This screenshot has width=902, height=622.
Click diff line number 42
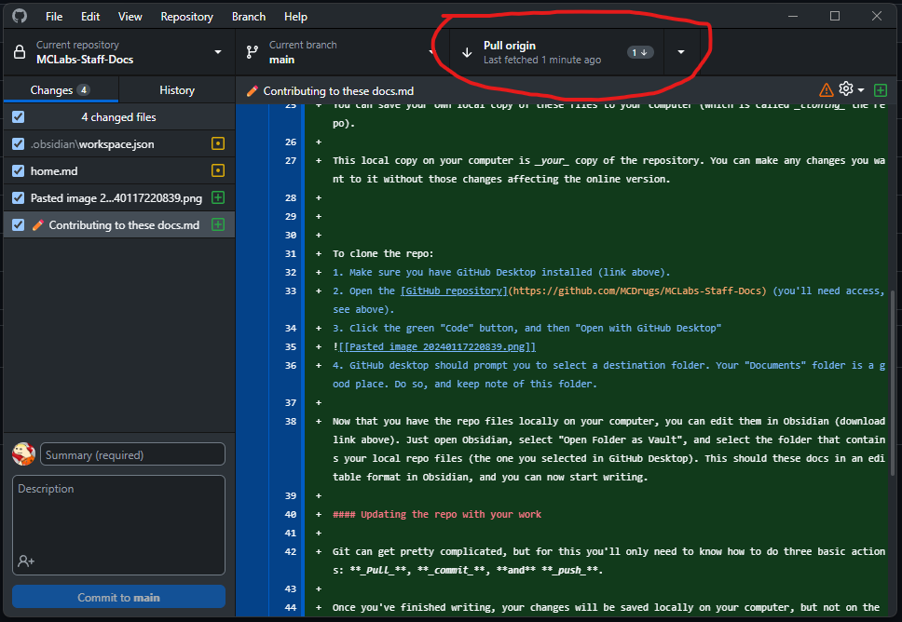point(291,552)
